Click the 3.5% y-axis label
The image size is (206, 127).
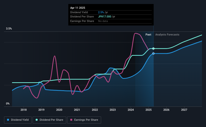click(9, 28)
